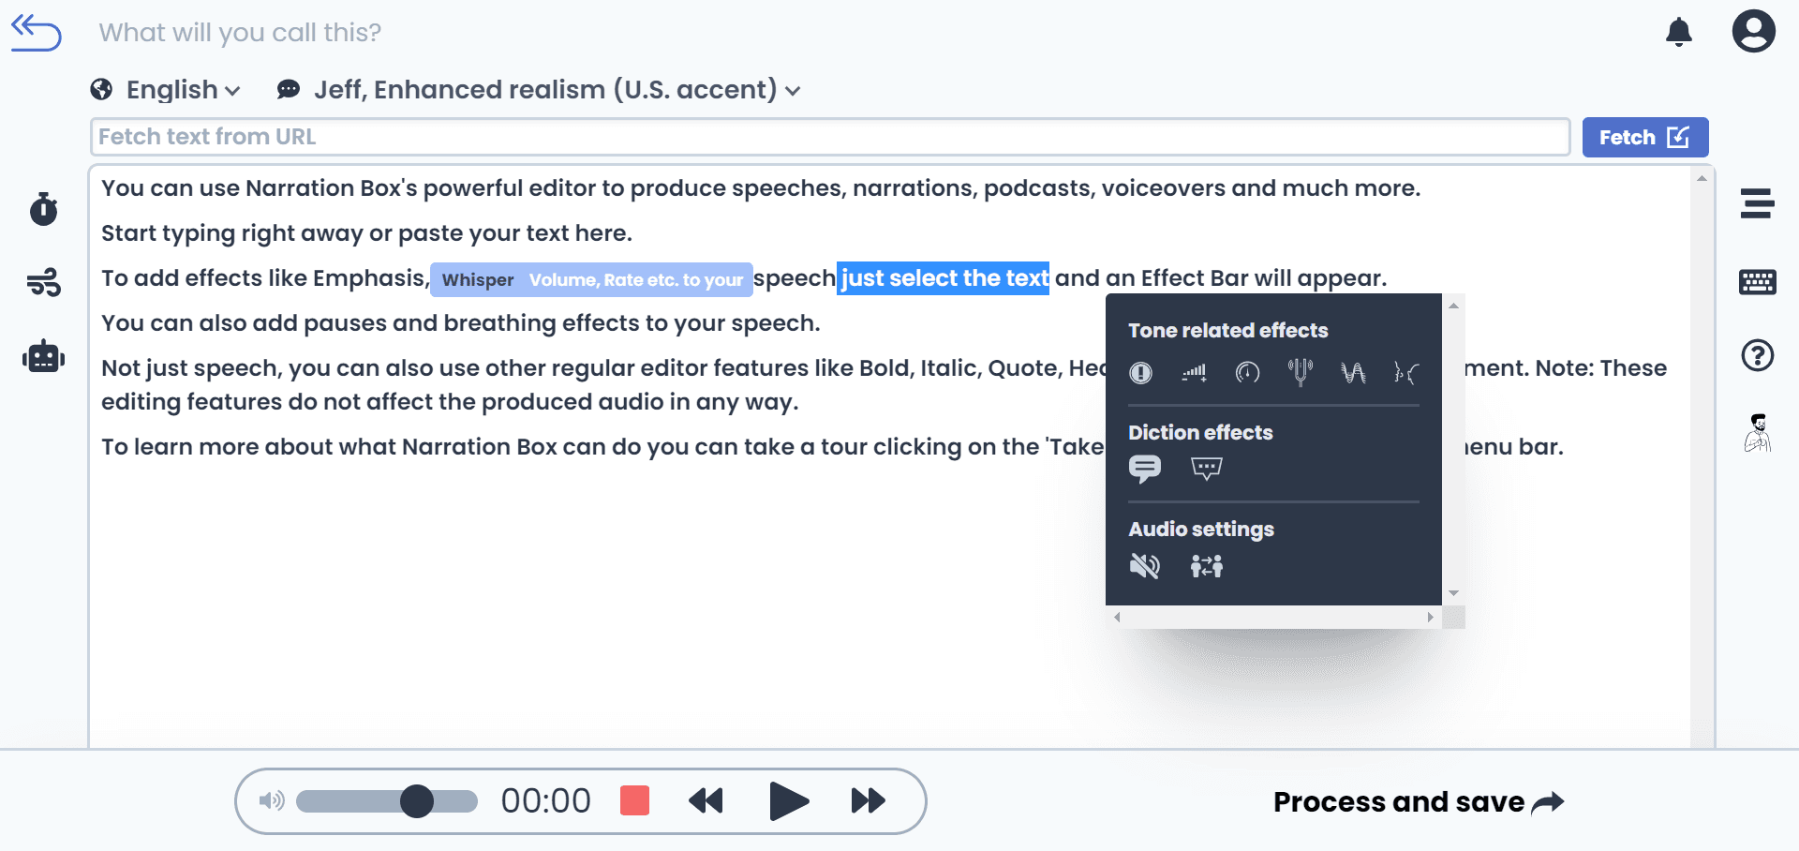Apply the sound wave tone effect
The height and width of the screenshot is (851, 1799).
[x=1353, y=373]
